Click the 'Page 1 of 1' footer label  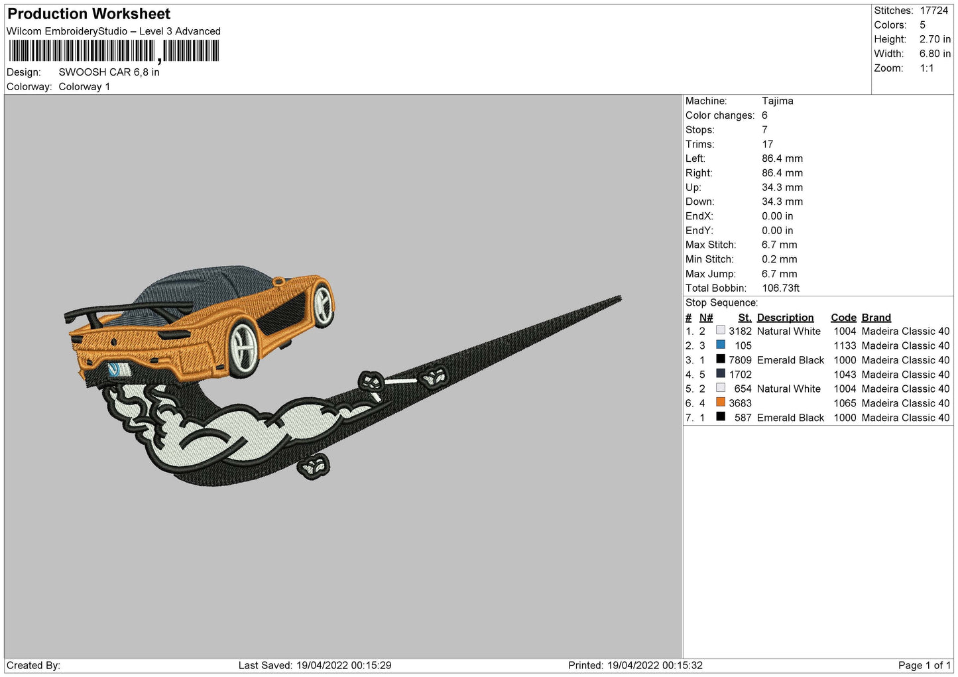pyautogui.click(x=924, y=665)
